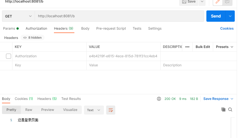Click Save Response
241x138 pixels.
click(216, 99)
